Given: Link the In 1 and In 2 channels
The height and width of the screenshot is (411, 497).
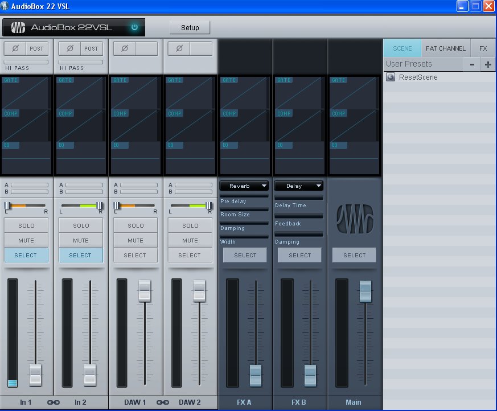Looking at the screenshot, I should tap(53, 402).
